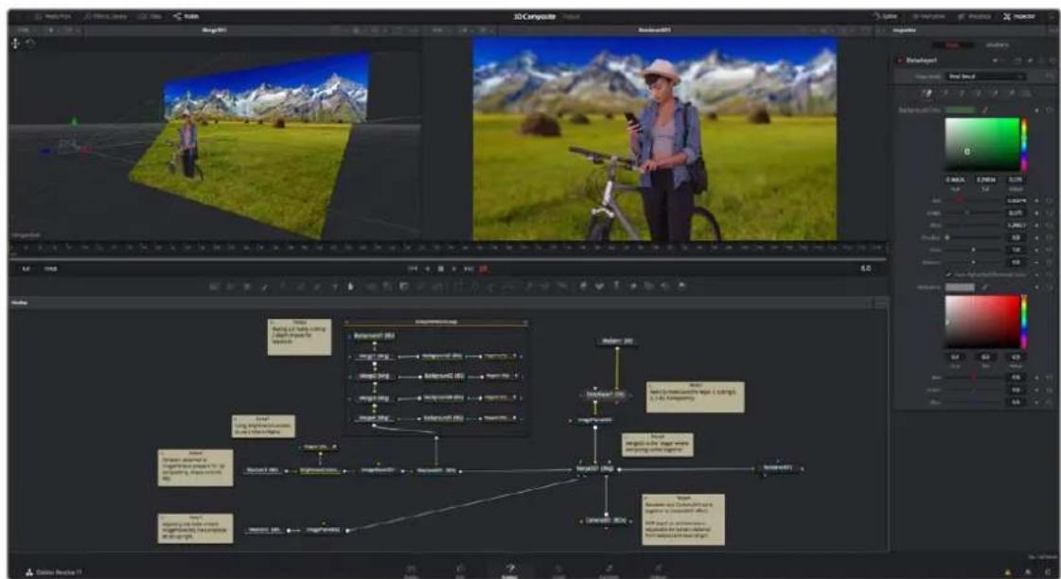1061x579 pixels.
Task: Select the Merge3D1 node
Action: coord(595,468)
